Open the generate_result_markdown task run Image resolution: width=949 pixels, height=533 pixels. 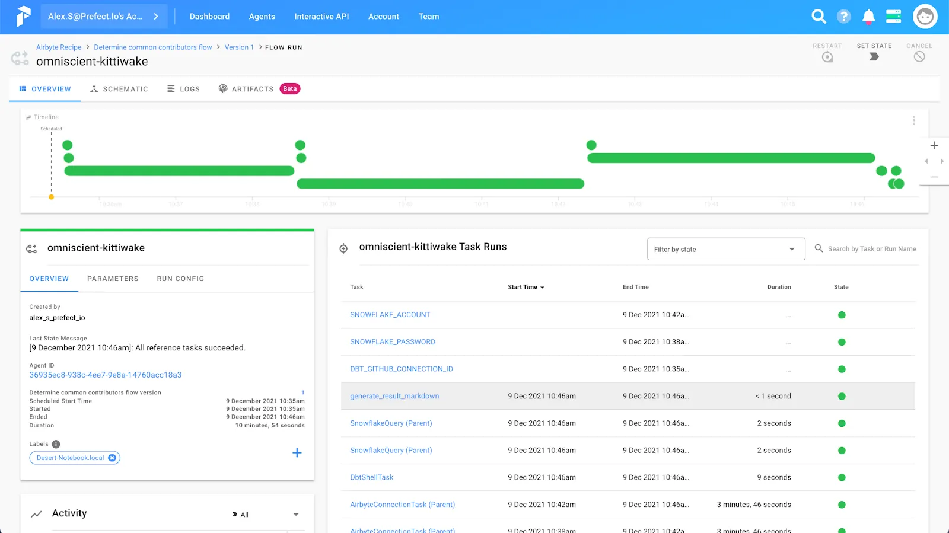[394, 396]
